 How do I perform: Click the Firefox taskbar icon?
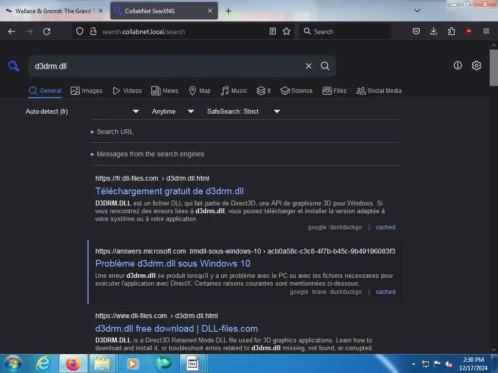tap(73, 363)
